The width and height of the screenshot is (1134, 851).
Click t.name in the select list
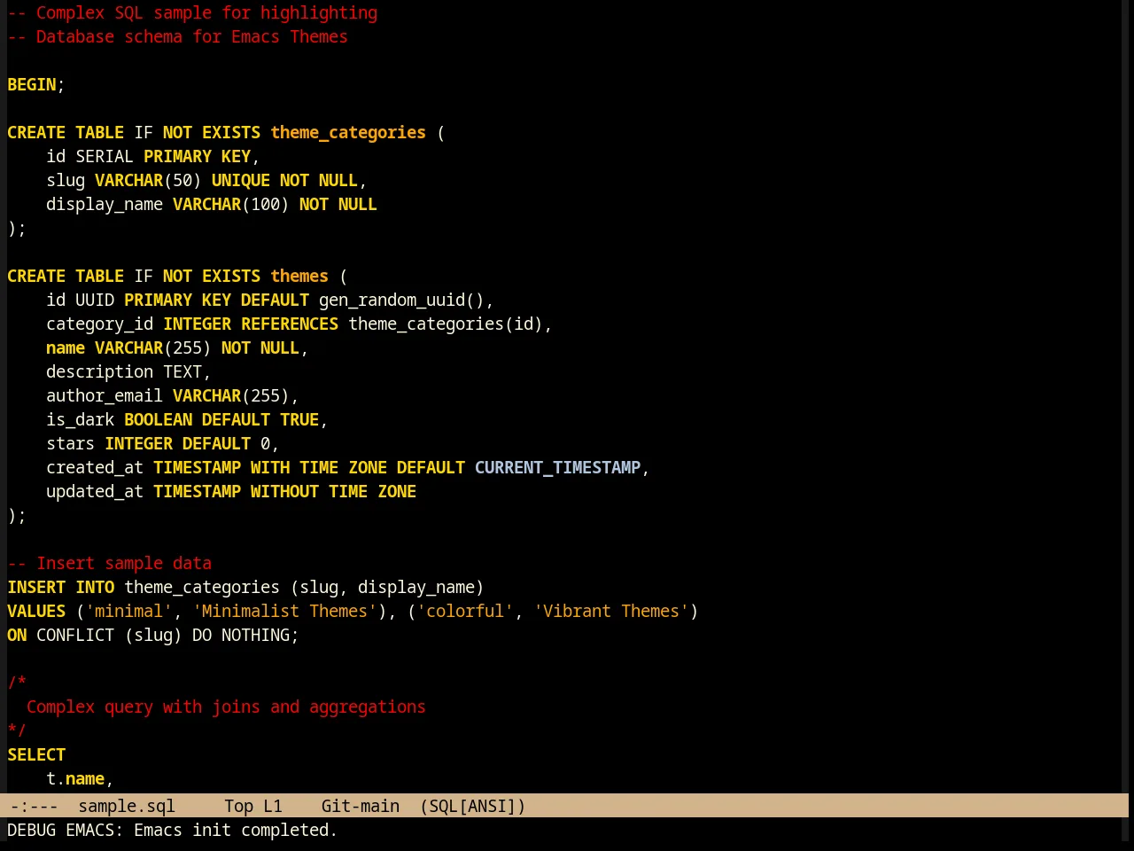(75, 778)
